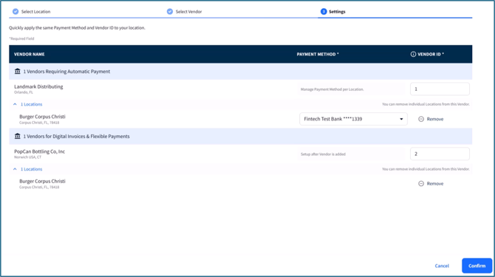The image size is (495, 277).
Task: Click '1 Vendors for Digital Invoices & Flexible Payments' heading
Action: click(76, 137)
